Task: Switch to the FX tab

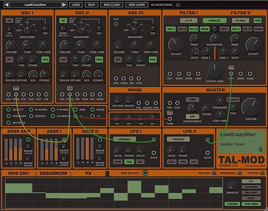Action: 88,173
